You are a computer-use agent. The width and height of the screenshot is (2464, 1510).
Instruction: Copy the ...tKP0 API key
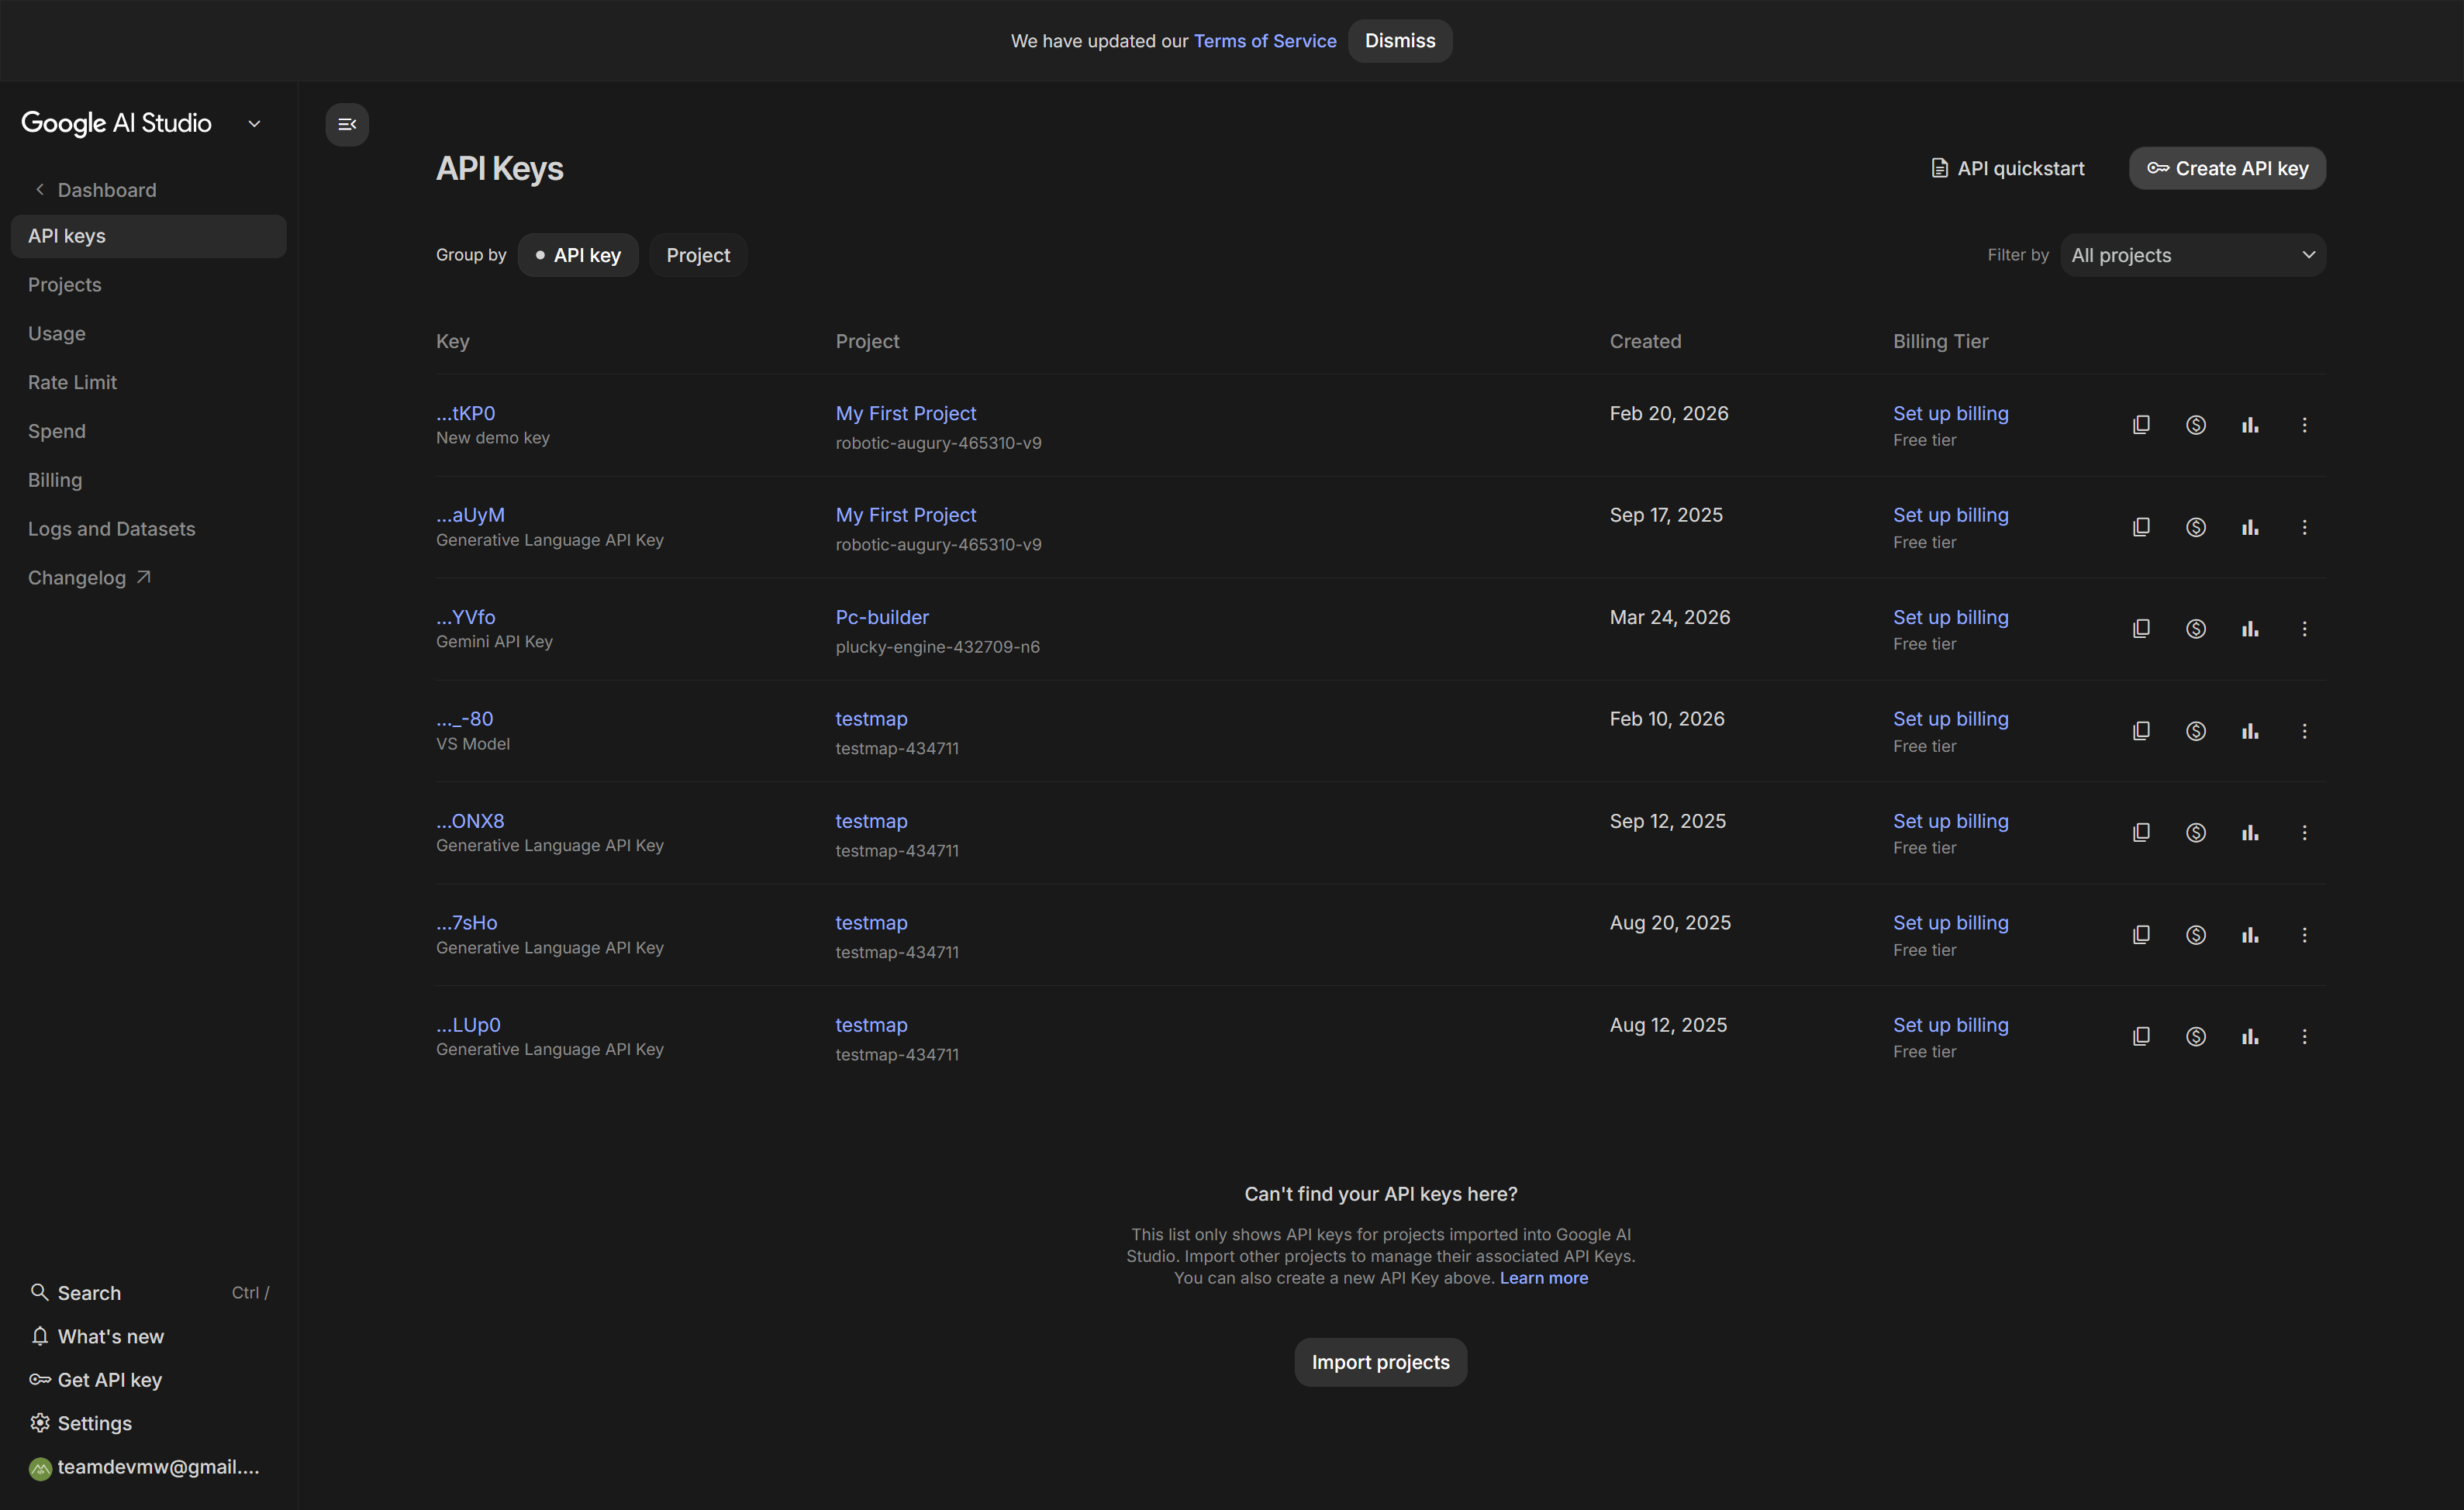(2141, 425)
